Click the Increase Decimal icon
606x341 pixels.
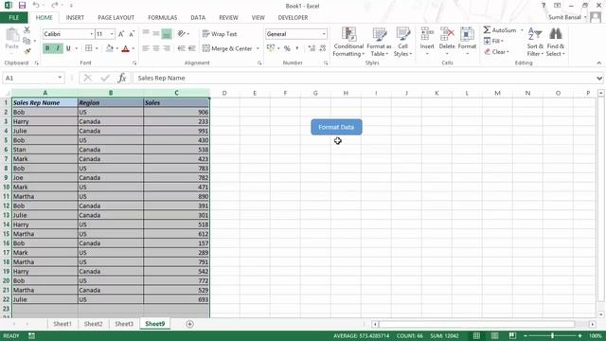312,48
